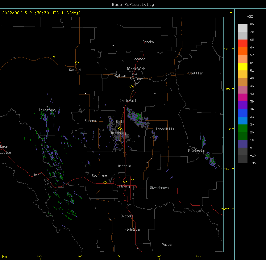Viewport: 266px width, 260px height.
Task: Click the -50 tick on vertical km axis
Action: (x=227, y=169)
